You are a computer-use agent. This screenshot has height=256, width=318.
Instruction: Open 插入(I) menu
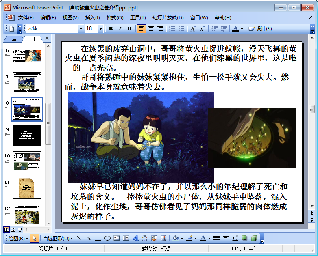92,18
